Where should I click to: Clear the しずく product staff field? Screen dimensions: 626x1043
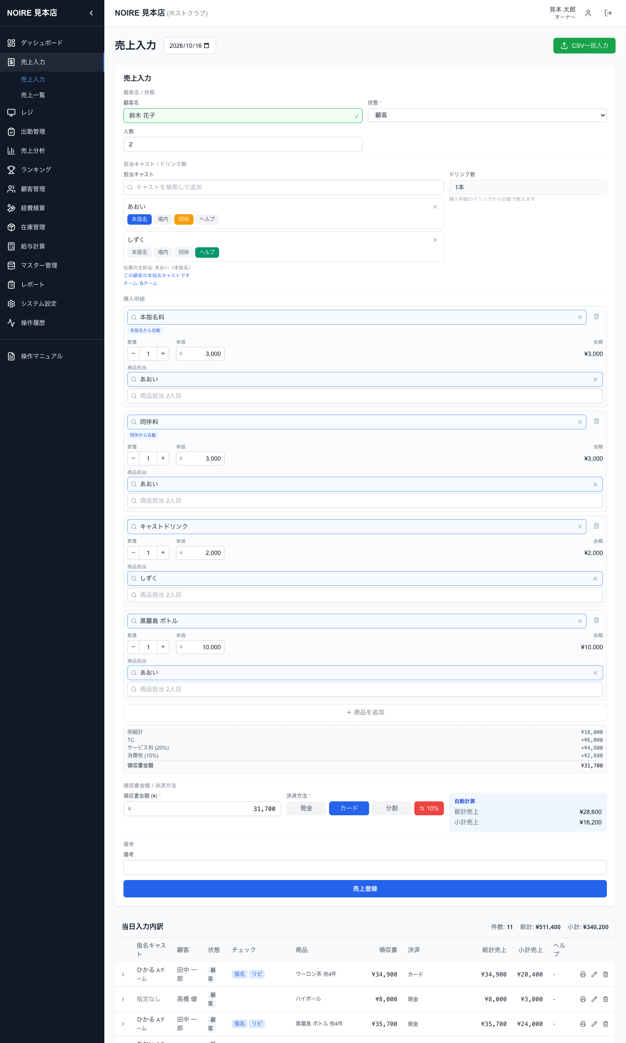[595, 578]
